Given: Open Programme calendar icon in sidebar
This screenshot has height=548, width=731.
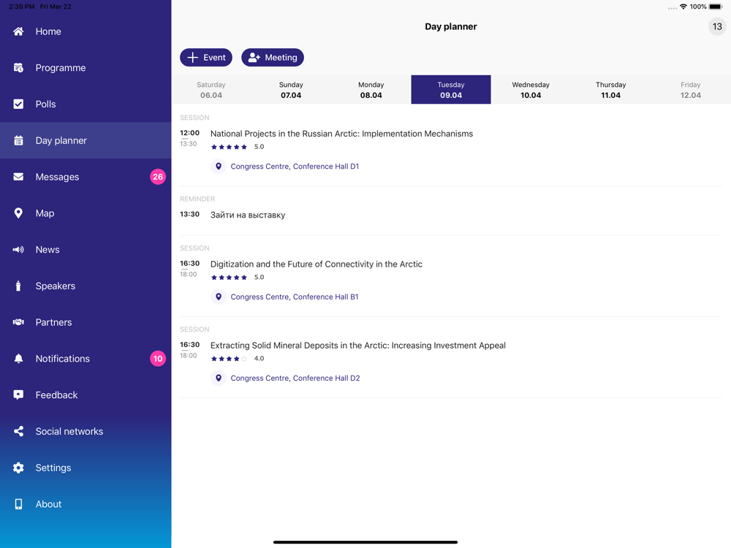Looking at the screenshot, I should click(18, 67).
